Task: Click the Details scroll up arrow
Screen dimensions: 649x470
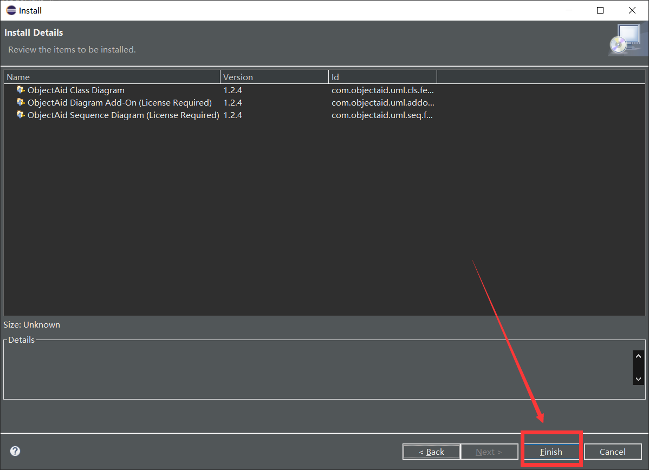Action: coord(638,356)
